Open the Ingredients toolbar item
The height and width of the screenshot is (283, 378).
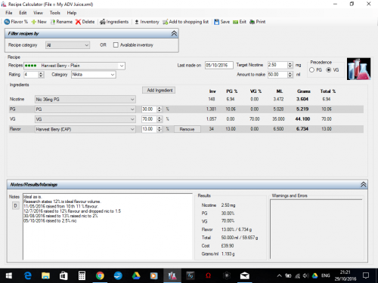pyautogui.click(x=114, y=22)
